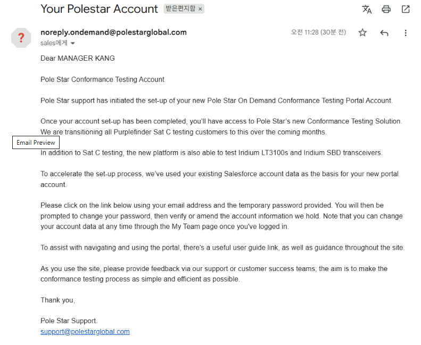
Task: Click the subject heading Your Polestar Account
Action: (x=99, y=9)
